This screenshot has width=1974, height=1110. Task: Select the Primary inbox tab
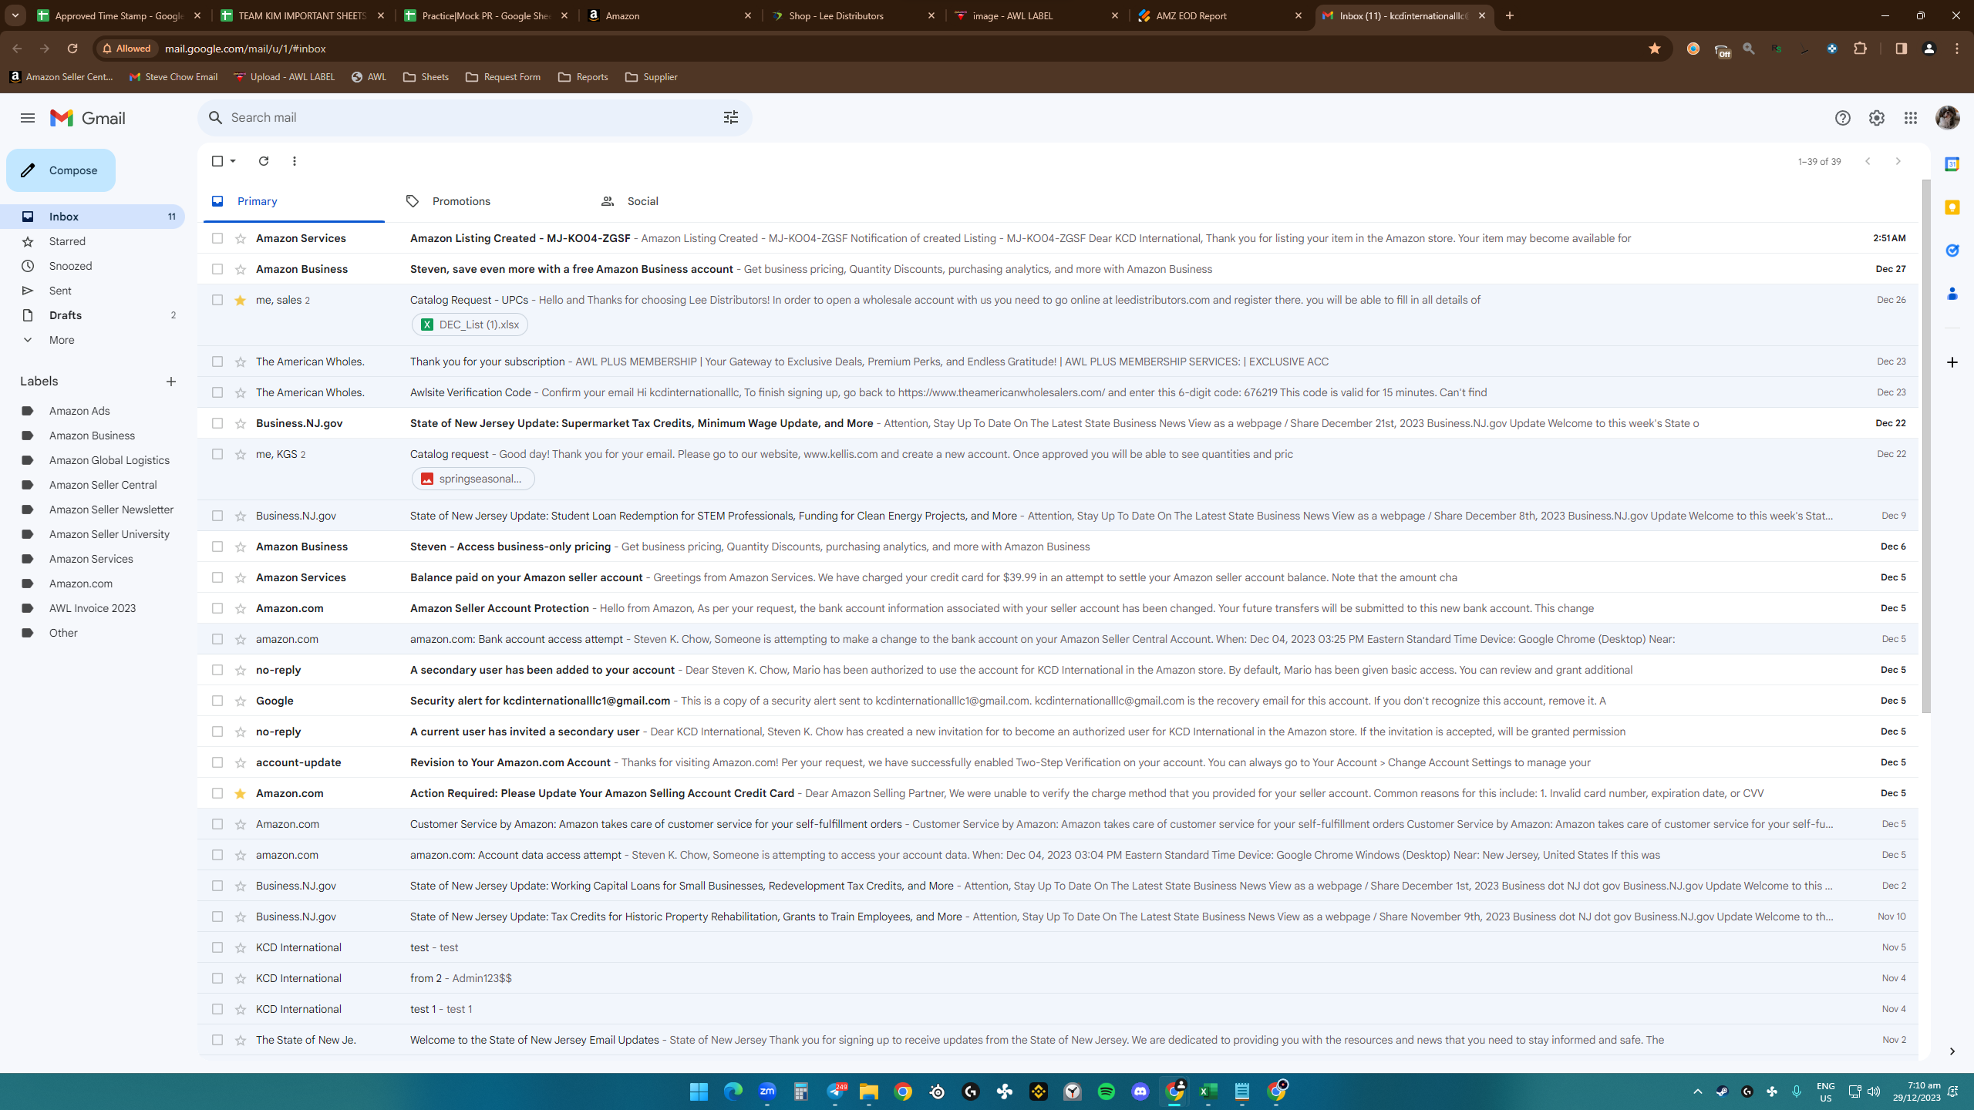295,201
